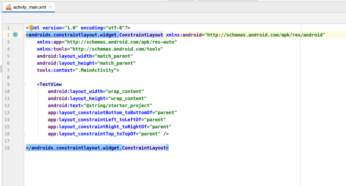This screenshot has height=186, width=346.
Task: Click the XML file icon on the tab
Action: [9, 7]
